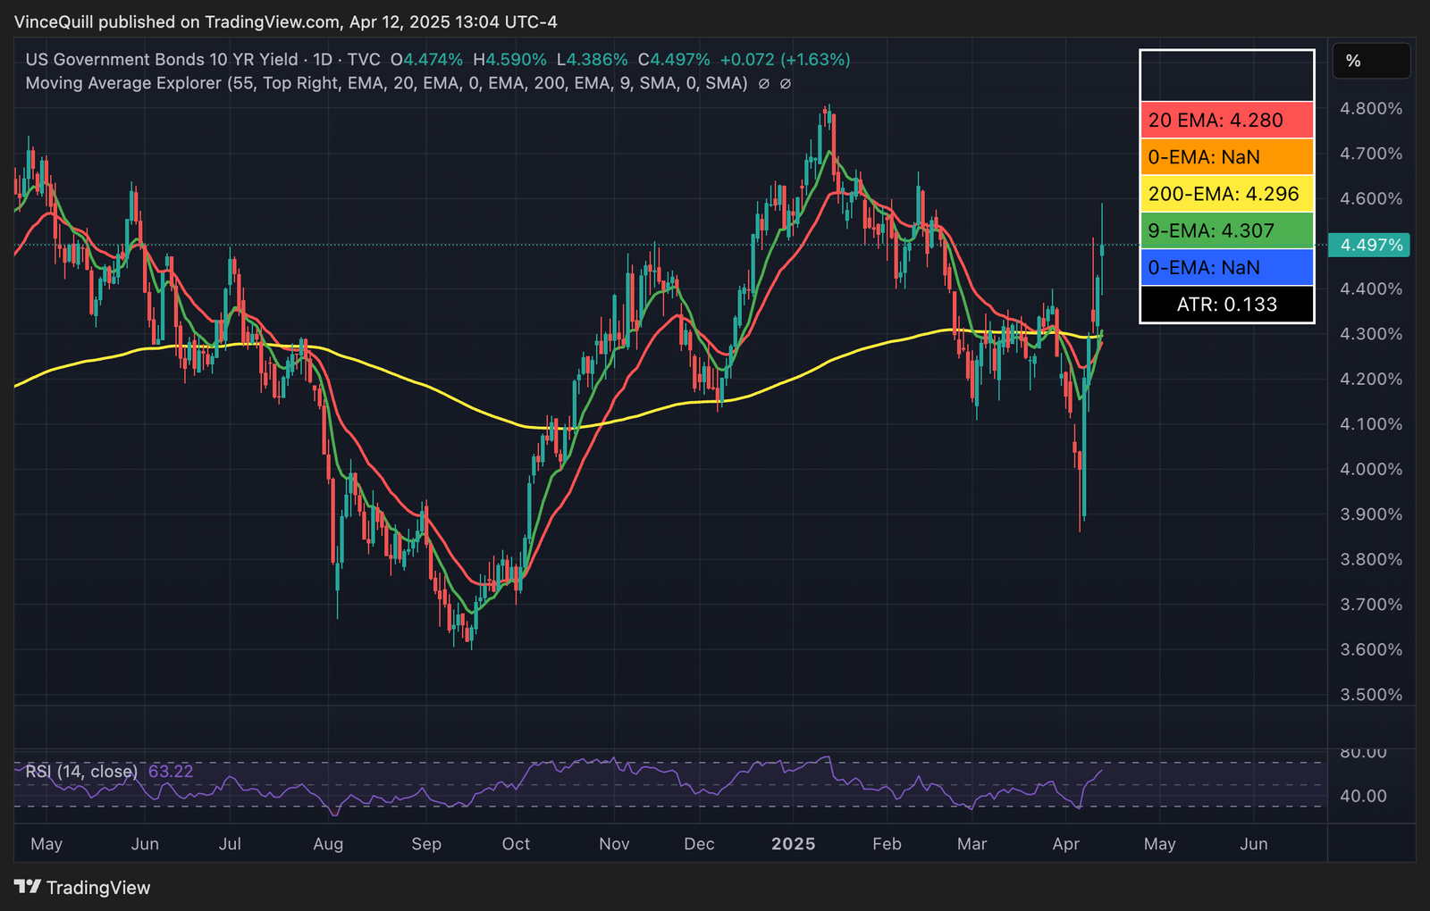Screen dimensions: 1430x911
Task: Click the 2025 label on the time axis
Action: point(794,843)
